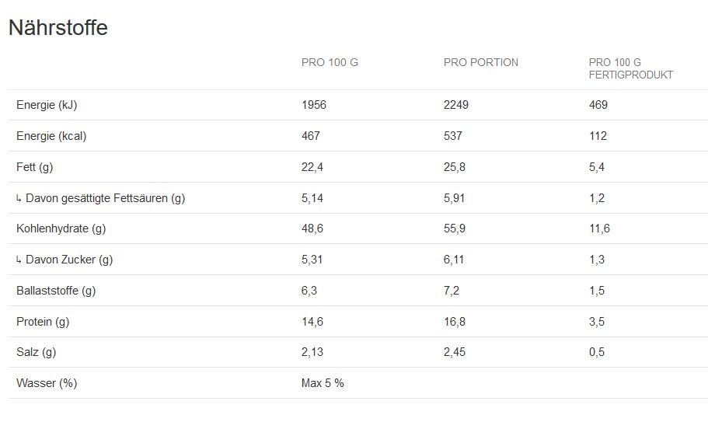
Task: Select the 16,8 protein per portion value
Action: point(455,322)
